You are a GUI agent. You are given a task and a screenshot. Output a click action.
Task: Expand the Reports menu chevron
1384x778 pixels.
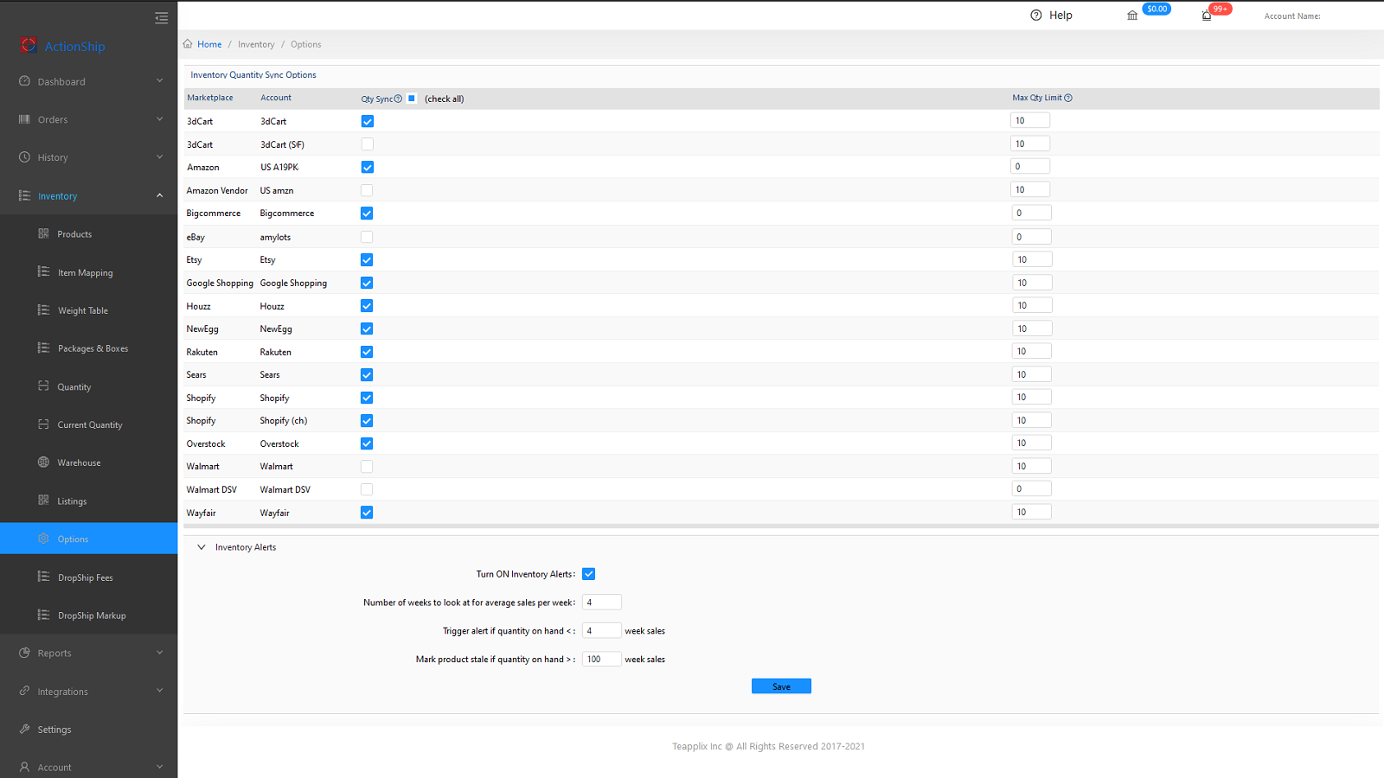160,653
